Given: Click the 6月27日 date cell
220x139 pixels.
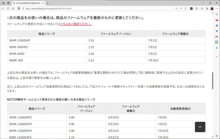Looking at the screenshot, I should pyautogui.click(x=131, y=136).
